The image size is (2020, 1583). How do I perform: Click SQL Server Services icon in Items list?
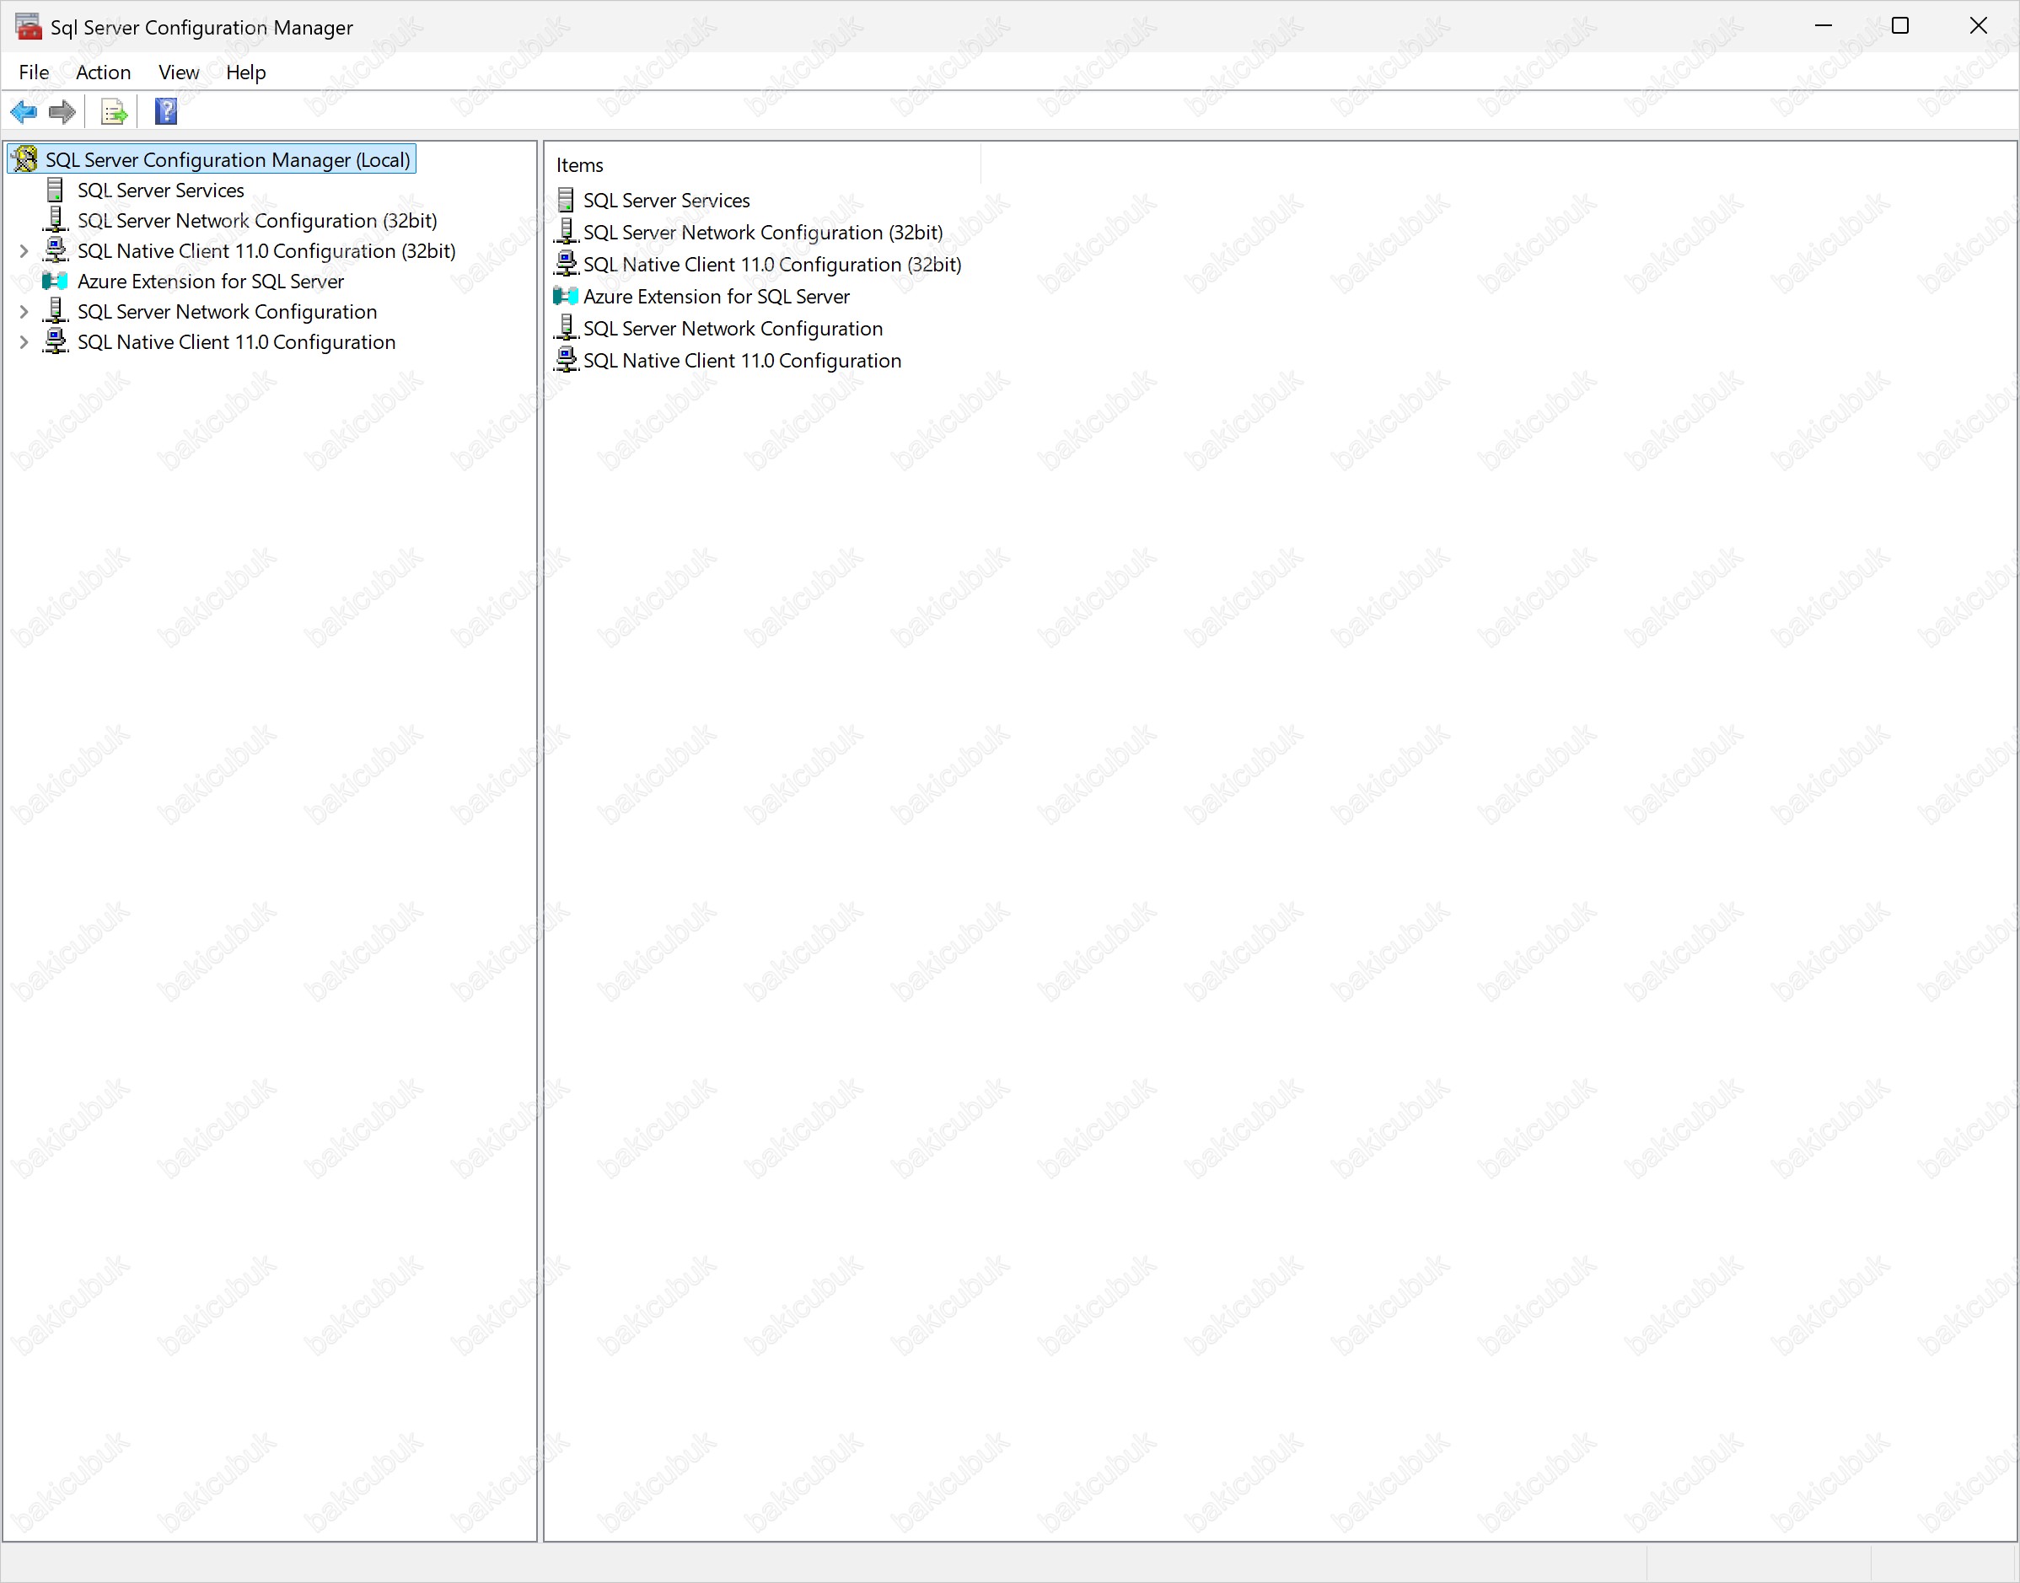click(566, 200)
